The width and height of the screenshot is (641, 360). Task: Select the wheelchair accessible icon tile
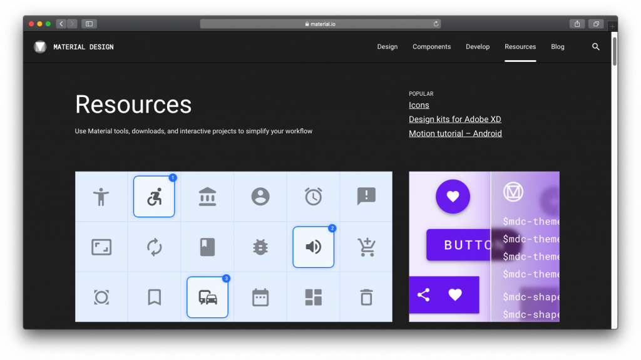coord(154,197)
